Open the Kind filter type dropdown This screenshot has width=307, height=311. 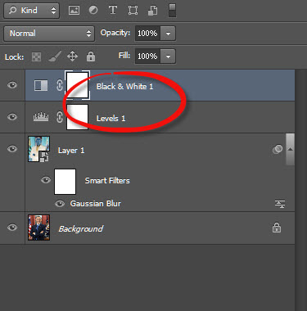tap(32, 11)
